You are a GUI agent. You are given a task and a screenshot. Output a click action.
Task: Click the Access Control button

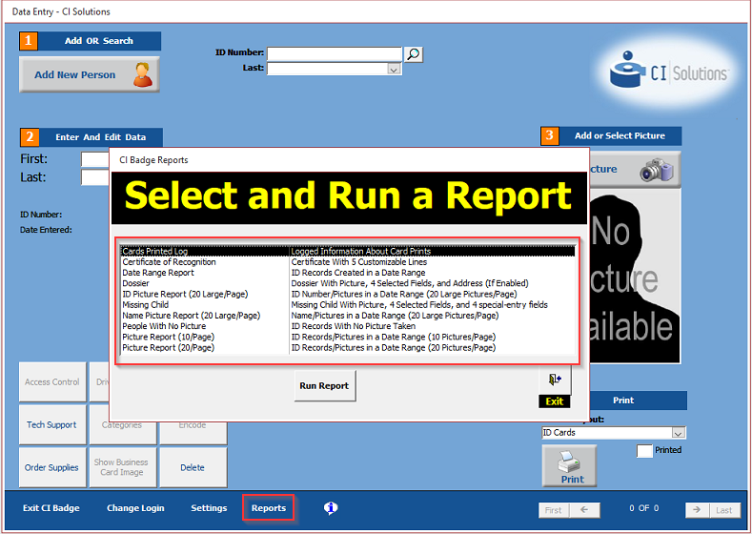pos(51,382)
